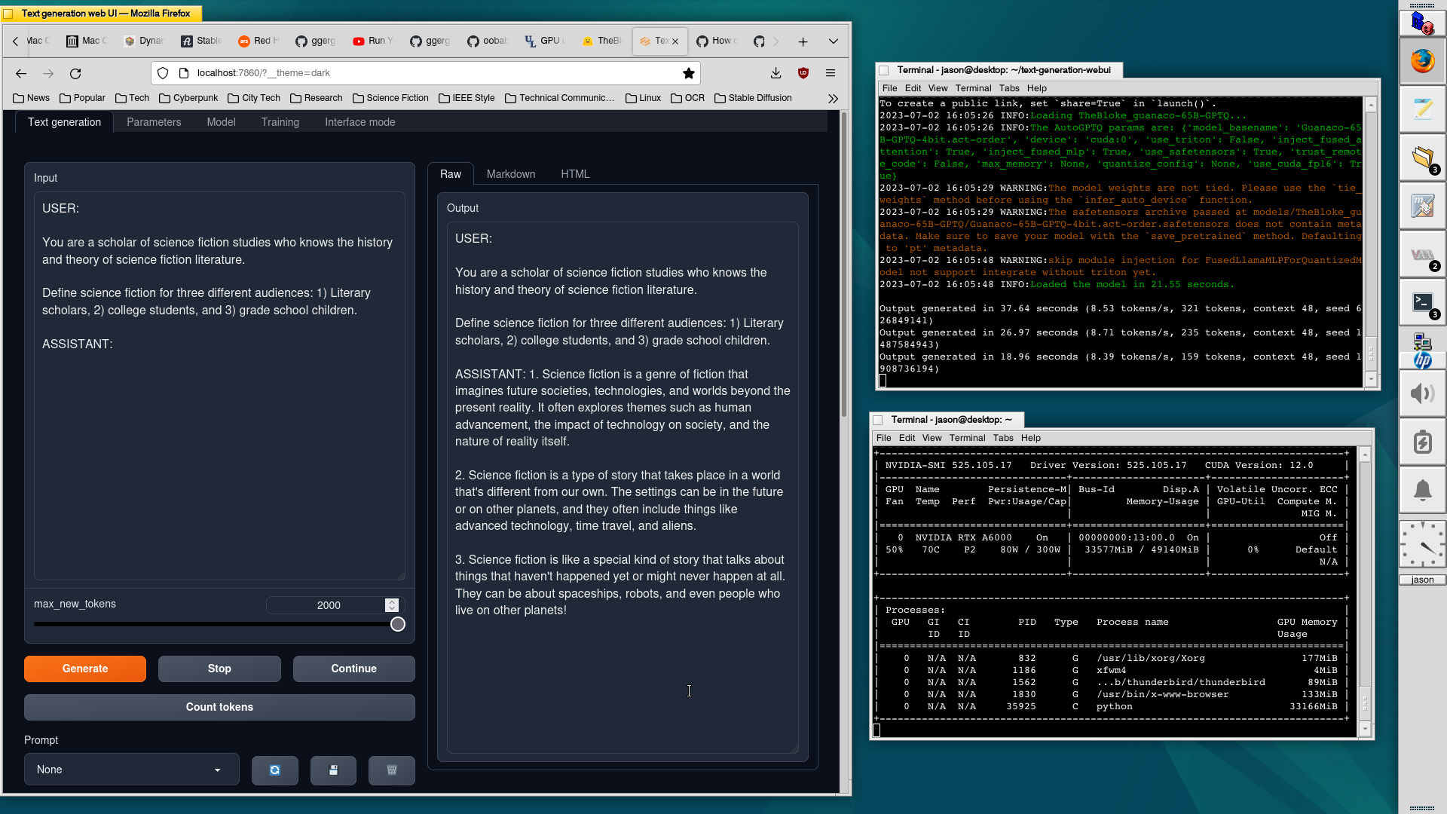Viewport: 1447px width, 814px height.
Task: Launch Firefox from the desktop dock
Action: click(x=1422, y=61)
